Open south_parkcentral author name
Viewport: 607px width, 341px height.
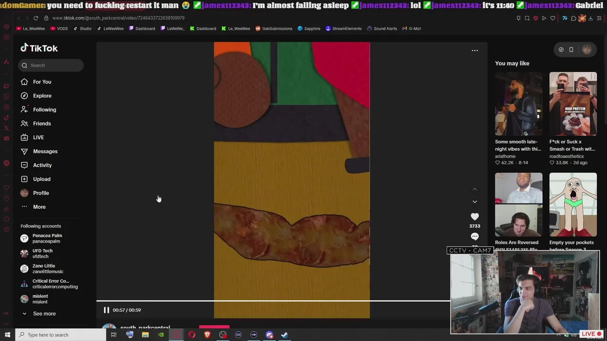coord(145,328)
